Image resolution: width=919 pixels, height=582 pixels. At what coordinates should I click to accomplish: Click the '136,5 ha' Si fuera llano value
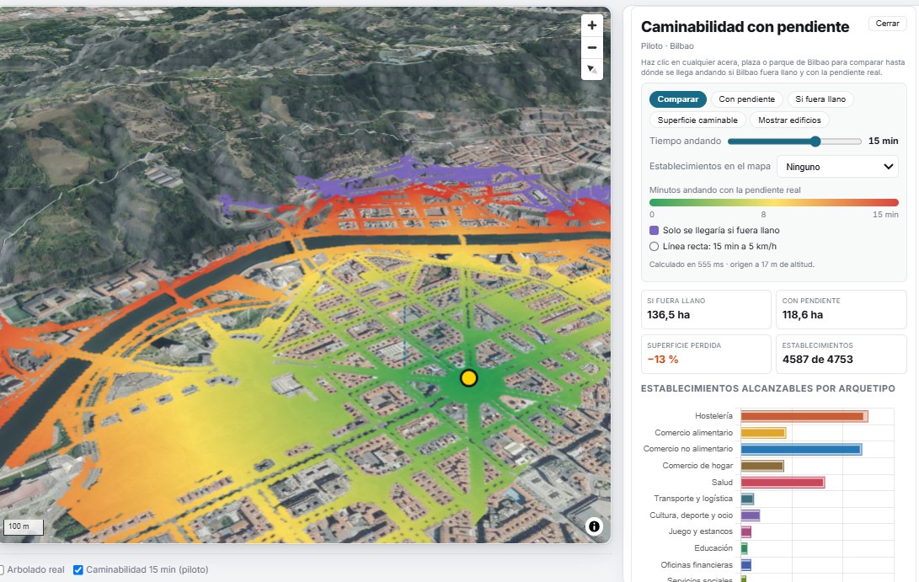point(668,315)
